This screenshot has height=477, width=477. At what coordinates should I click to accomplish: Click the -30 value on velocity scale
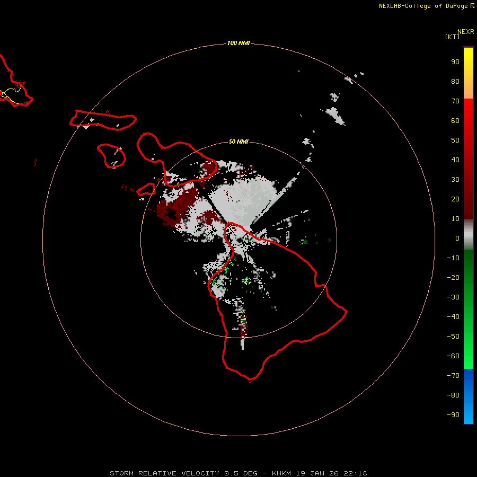point(453,297)
